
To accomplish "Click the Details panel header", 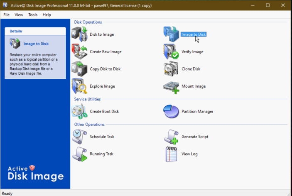I will 35,31.
